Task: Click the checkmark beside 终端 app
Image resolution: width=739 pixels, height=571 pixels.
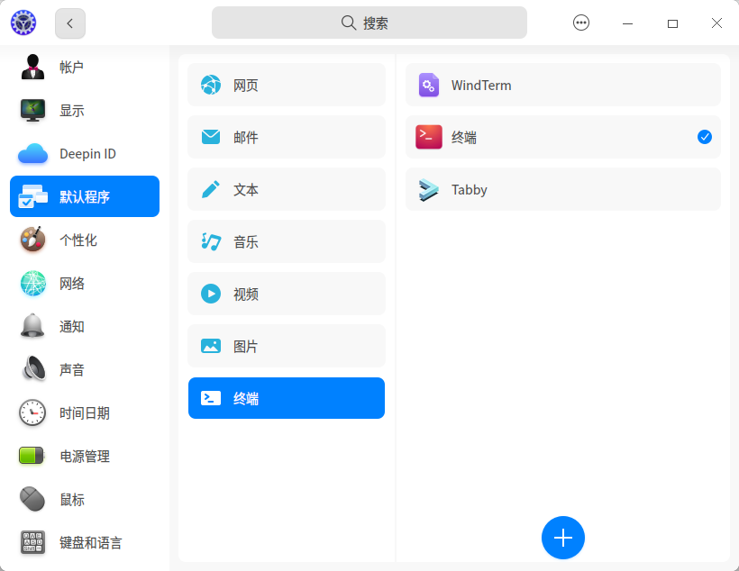Action: click(705, 137)
